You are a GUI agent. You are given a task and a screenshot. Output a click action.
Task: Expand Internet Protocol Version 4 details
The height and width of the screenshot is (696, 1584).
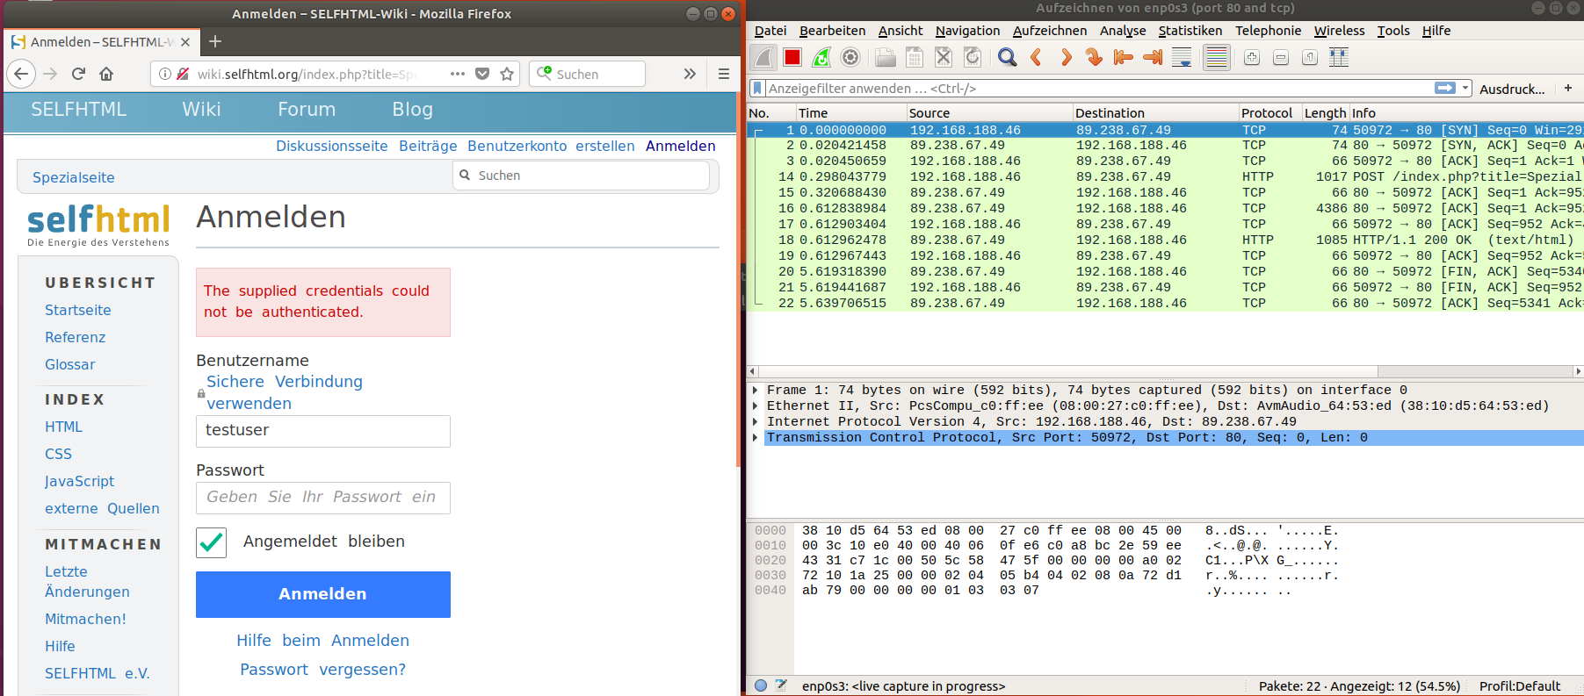(755, 421)
